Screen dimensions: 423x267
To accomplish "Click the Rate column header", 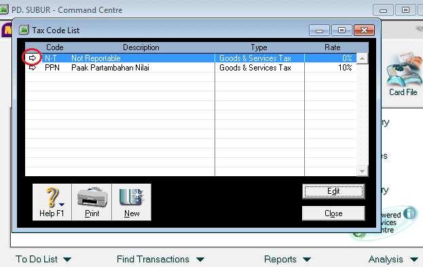I will (333, 47).
